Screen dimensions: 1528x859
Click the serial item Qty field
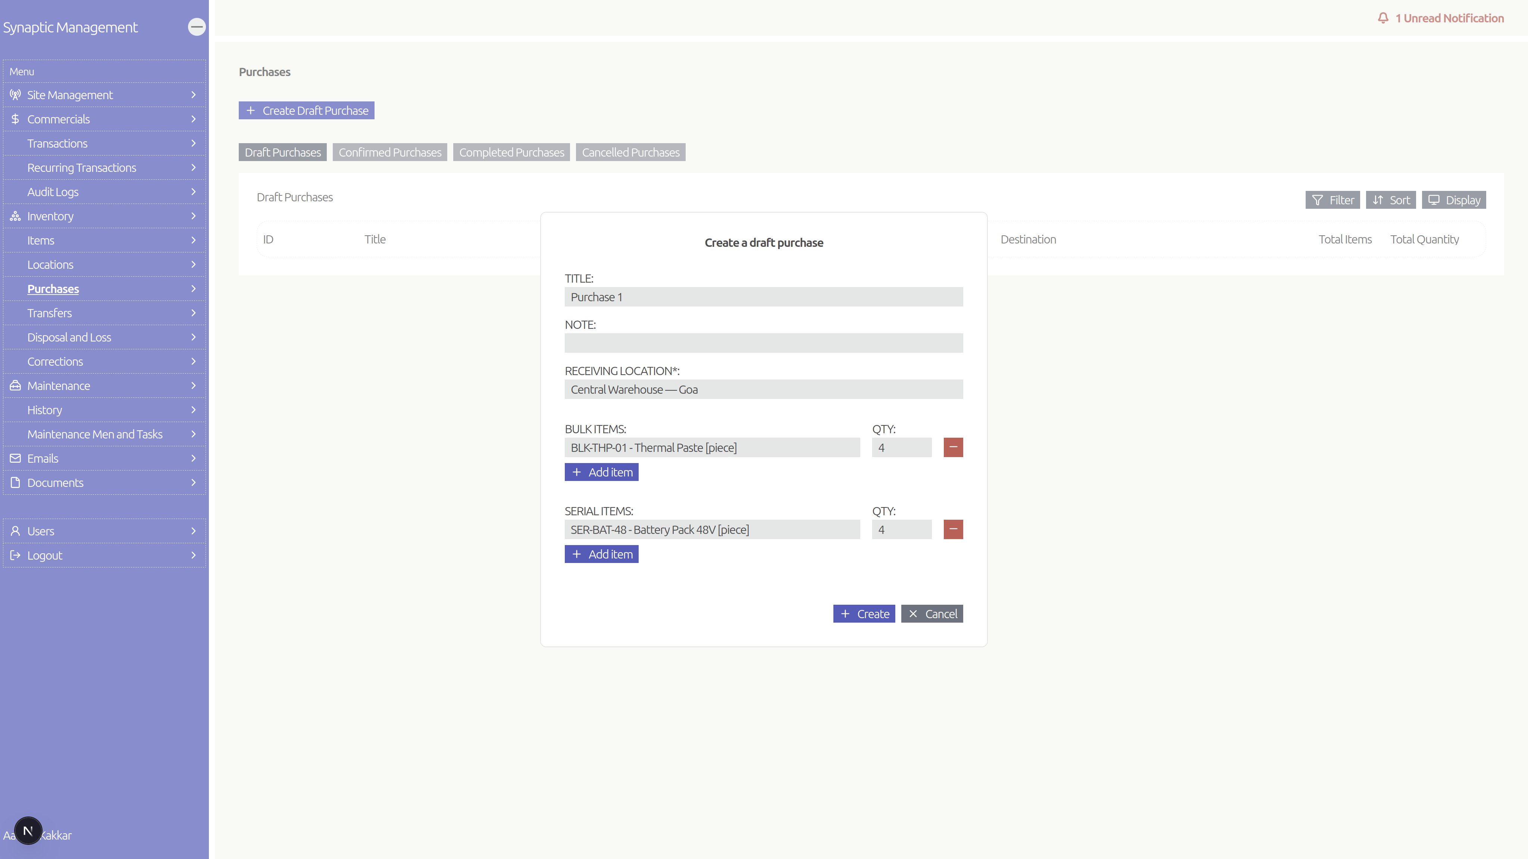click(902, 529)
